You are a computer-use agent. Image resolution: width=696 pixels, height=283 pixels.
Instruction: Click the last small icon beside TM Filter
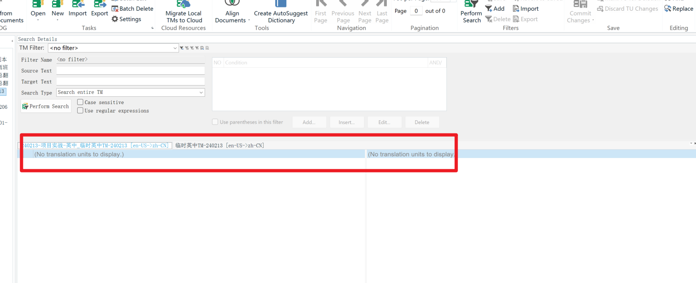pyautogui.click(x=207, y=48)
